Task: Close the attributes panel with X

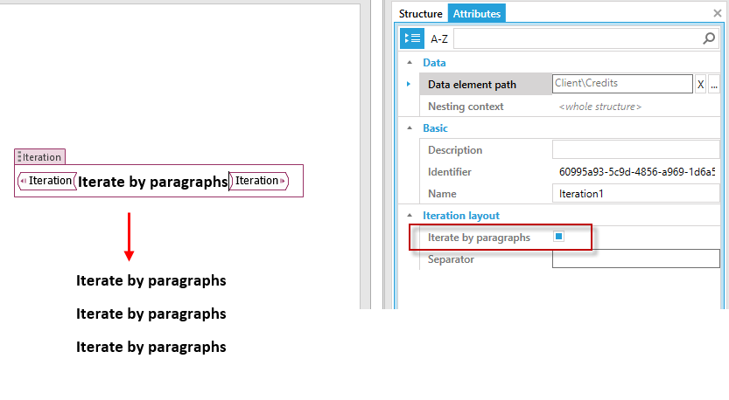Action: (718, 13)
